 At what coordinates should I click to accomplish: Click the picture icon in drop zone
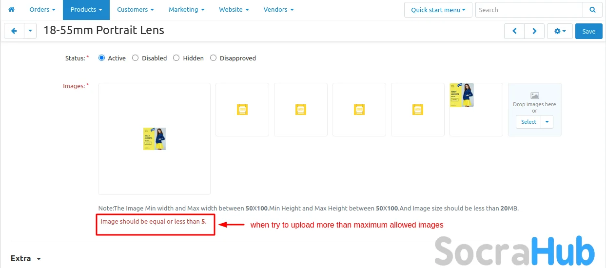coord(534,96)
